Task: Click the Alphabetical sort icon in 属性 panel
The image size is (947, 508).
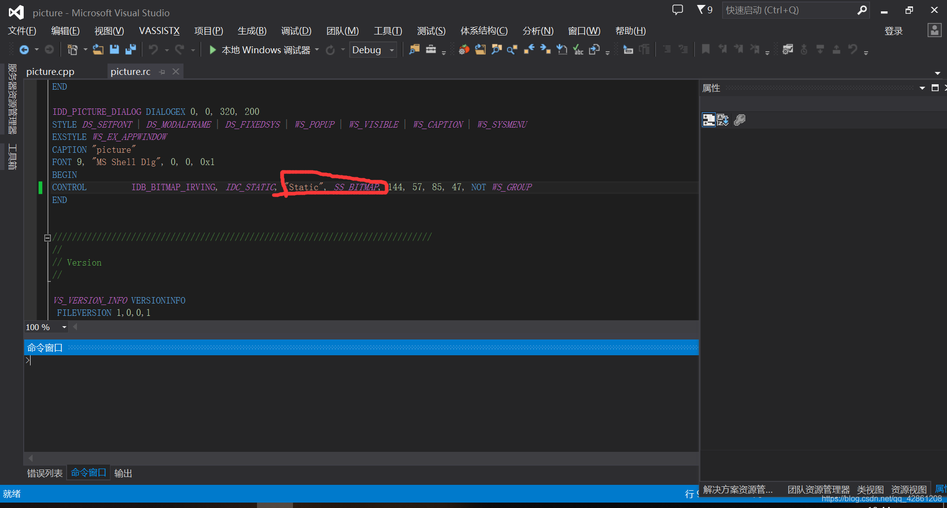Action: tap(723, 120)
